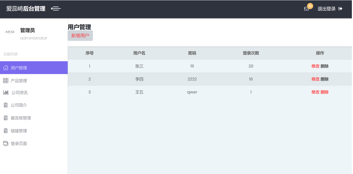Open 用户管理 in the sidebar menu

34,68
